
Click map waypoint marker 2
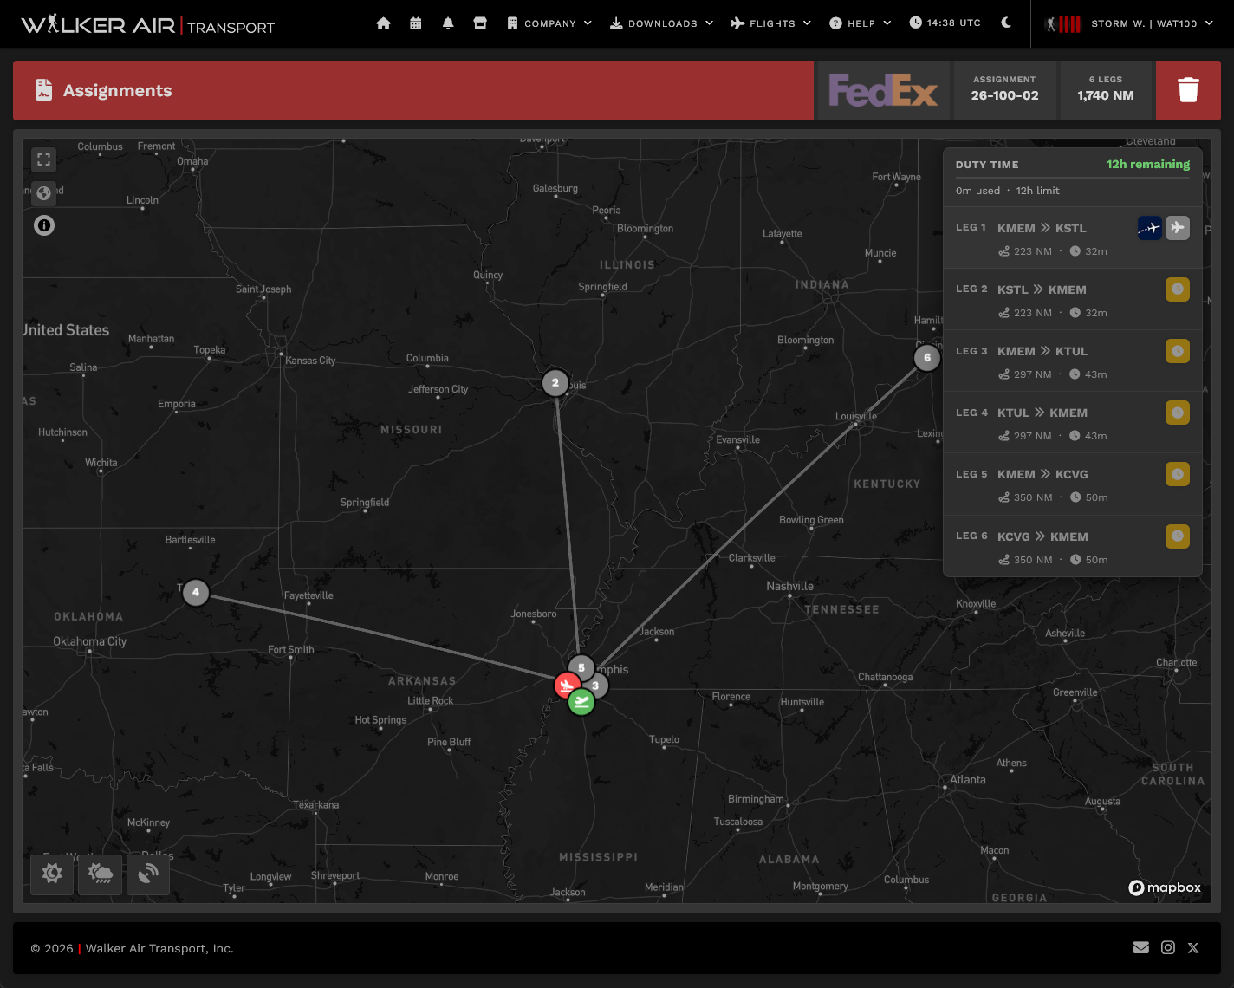555,382
